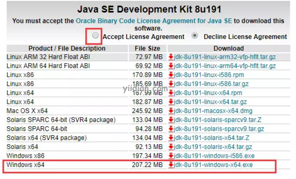This screenshot has height=179, width=296.
Task: Click red download arrow for linux-x64.rpm
Action: [171, 93]
